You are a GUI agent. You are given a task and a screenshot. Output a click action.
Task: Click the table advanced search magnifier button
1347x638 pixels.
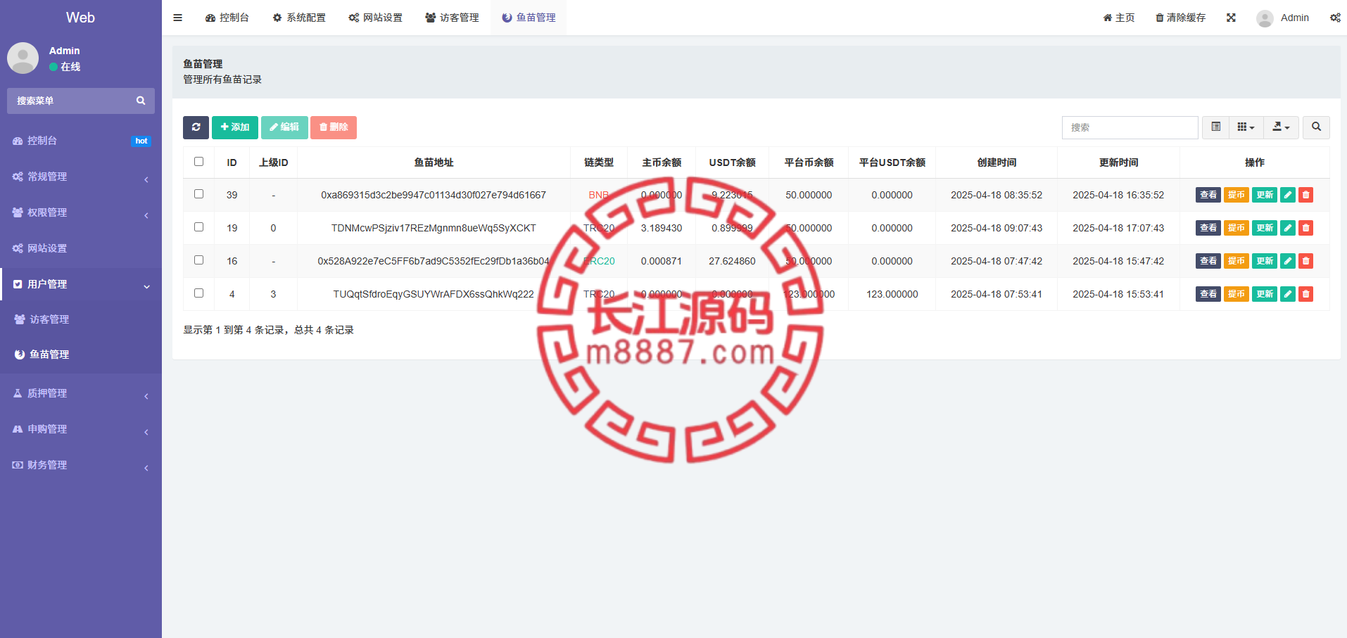pos(1316,127)
